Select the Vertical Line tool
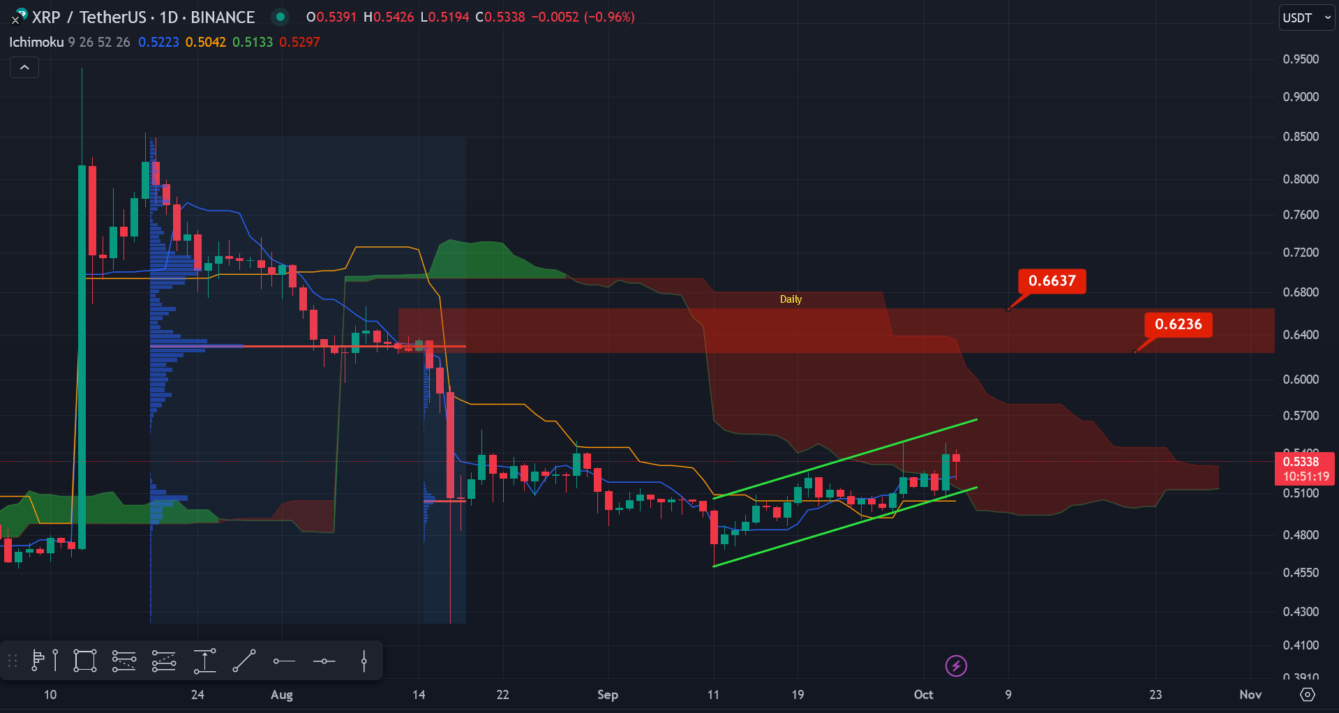This screenshot has height=713, width=1339. pyautogui.click(x=364, y=661)
